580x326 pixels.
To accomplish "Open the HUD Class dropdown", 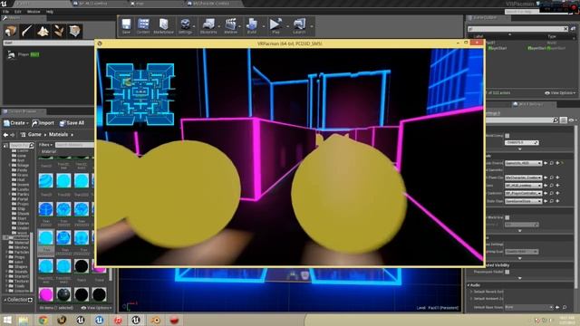I will pyautogui.click(x=523, y=185).
